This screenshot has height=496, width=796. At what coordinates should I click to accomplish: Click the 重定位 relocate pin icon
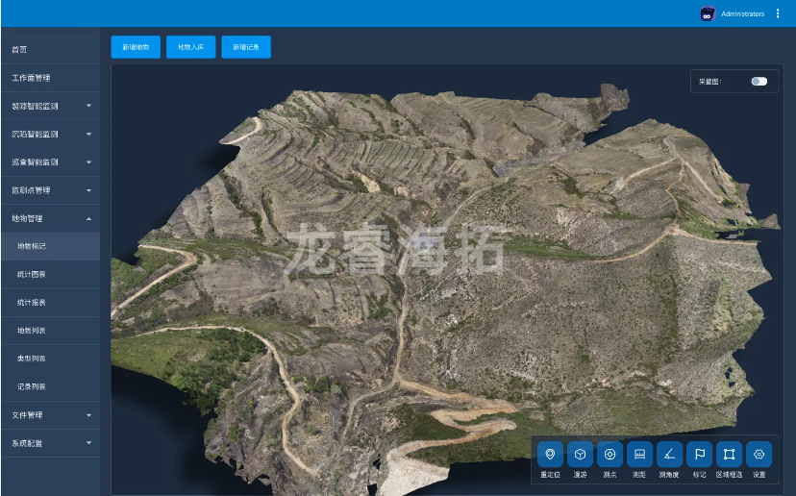point(550,454)
